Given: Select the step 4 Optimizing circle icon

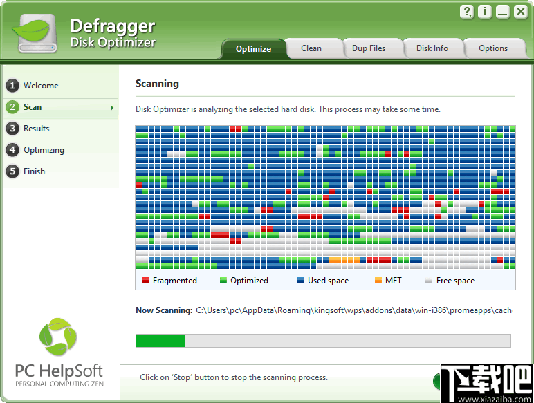Looking at the screenshot, I should click(12, 150).
